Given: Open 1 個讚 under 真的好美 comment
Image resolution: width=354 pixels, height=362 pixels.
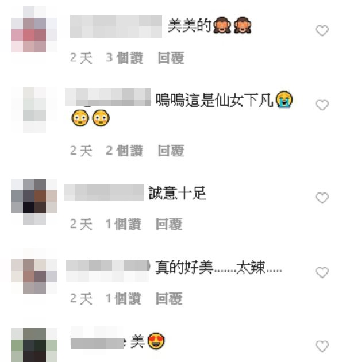Looking at the screenshot, I should 124,299.
